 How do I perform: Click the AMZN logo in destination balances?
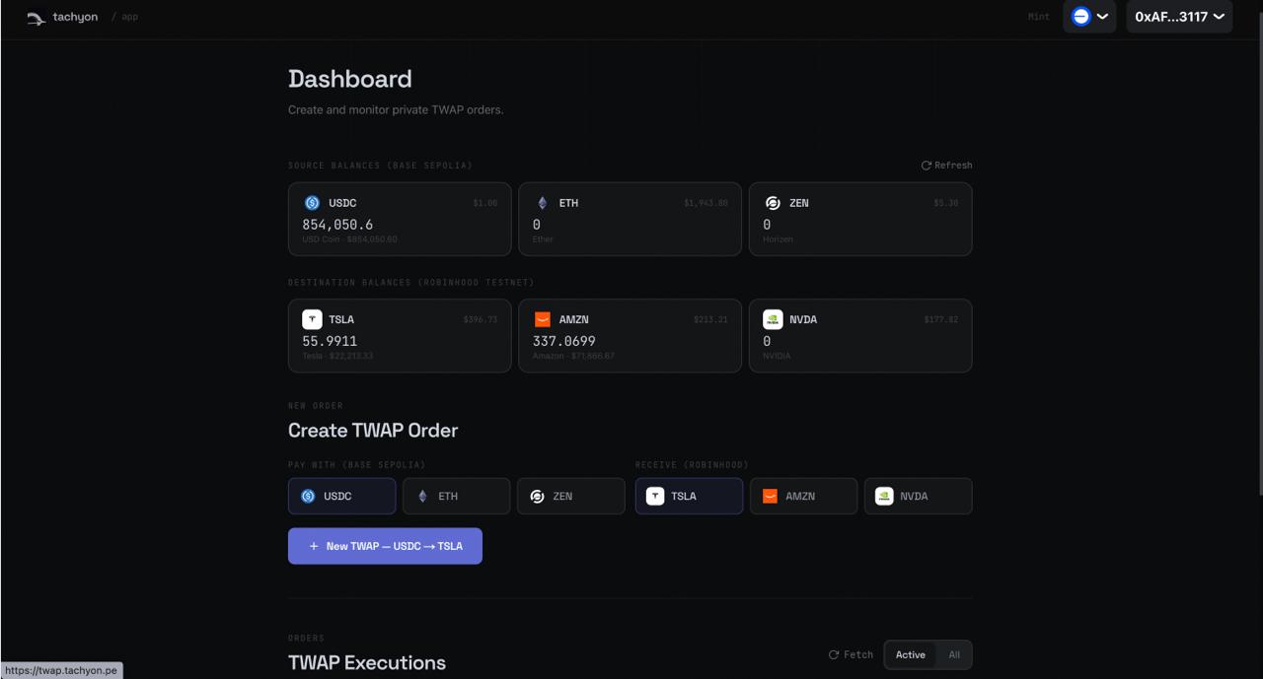coord(542,319)
